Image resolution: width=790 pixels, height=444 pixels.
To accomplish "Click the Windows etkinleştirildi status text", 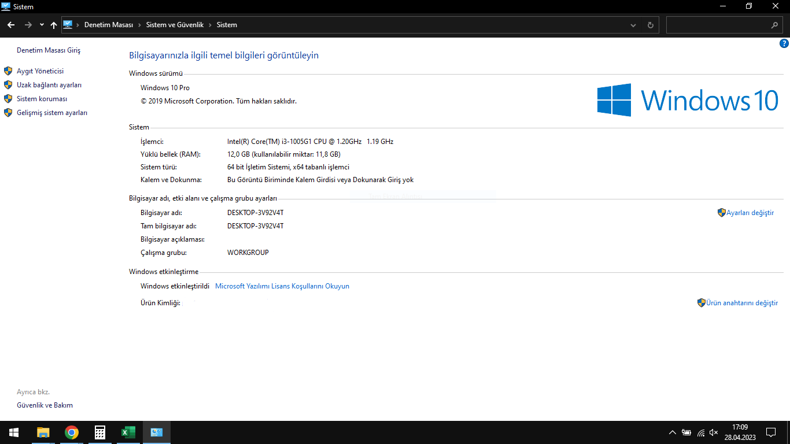I will [175, 286].
